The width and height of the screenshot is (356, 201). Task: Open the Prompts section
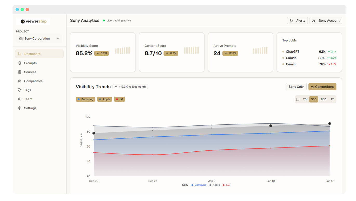tap(39, 63)
